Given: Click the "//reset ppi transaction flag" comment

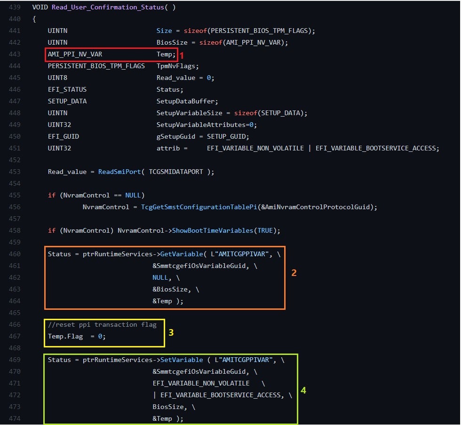Looking at the screenshot, I should 102,324.
